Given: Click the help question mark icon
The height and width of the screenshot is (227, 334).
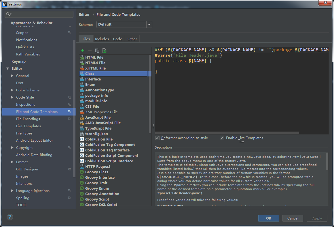Looking at the screenshot, I should 10,217.
